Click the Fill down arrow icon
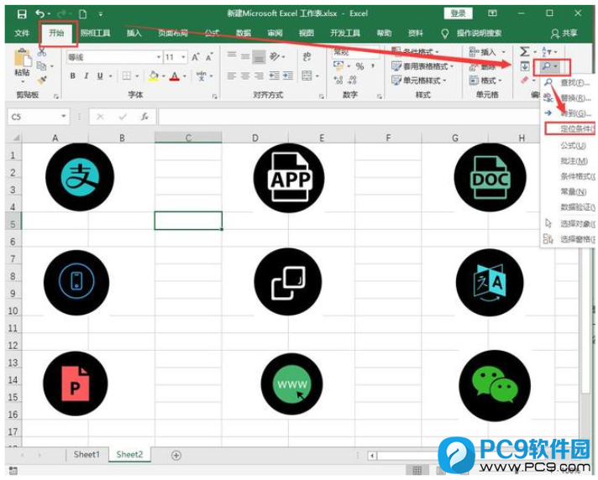Image resolution: width=598 pixels, height=480 pixels. [525, 66]
